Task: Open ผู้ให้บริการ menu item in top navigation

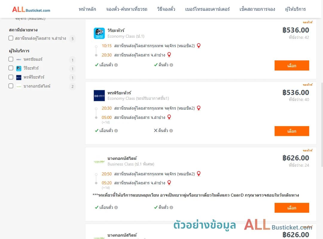Action: tap(295, 9)
